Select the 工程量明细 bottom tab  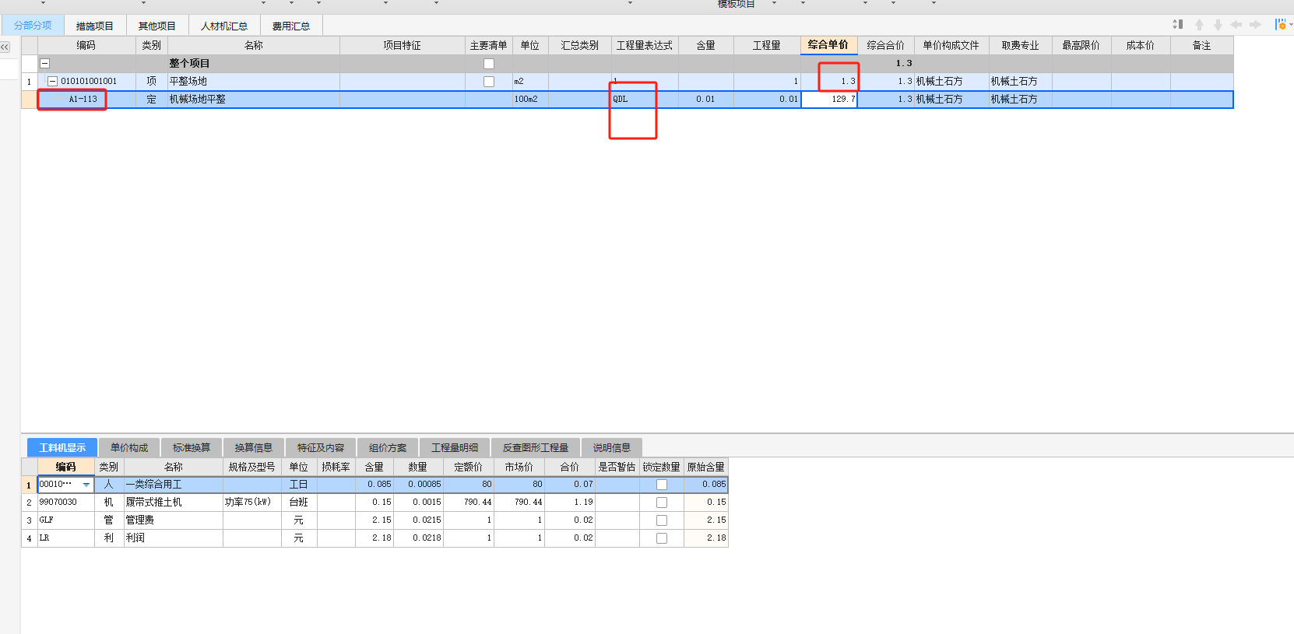click(455, 448)
